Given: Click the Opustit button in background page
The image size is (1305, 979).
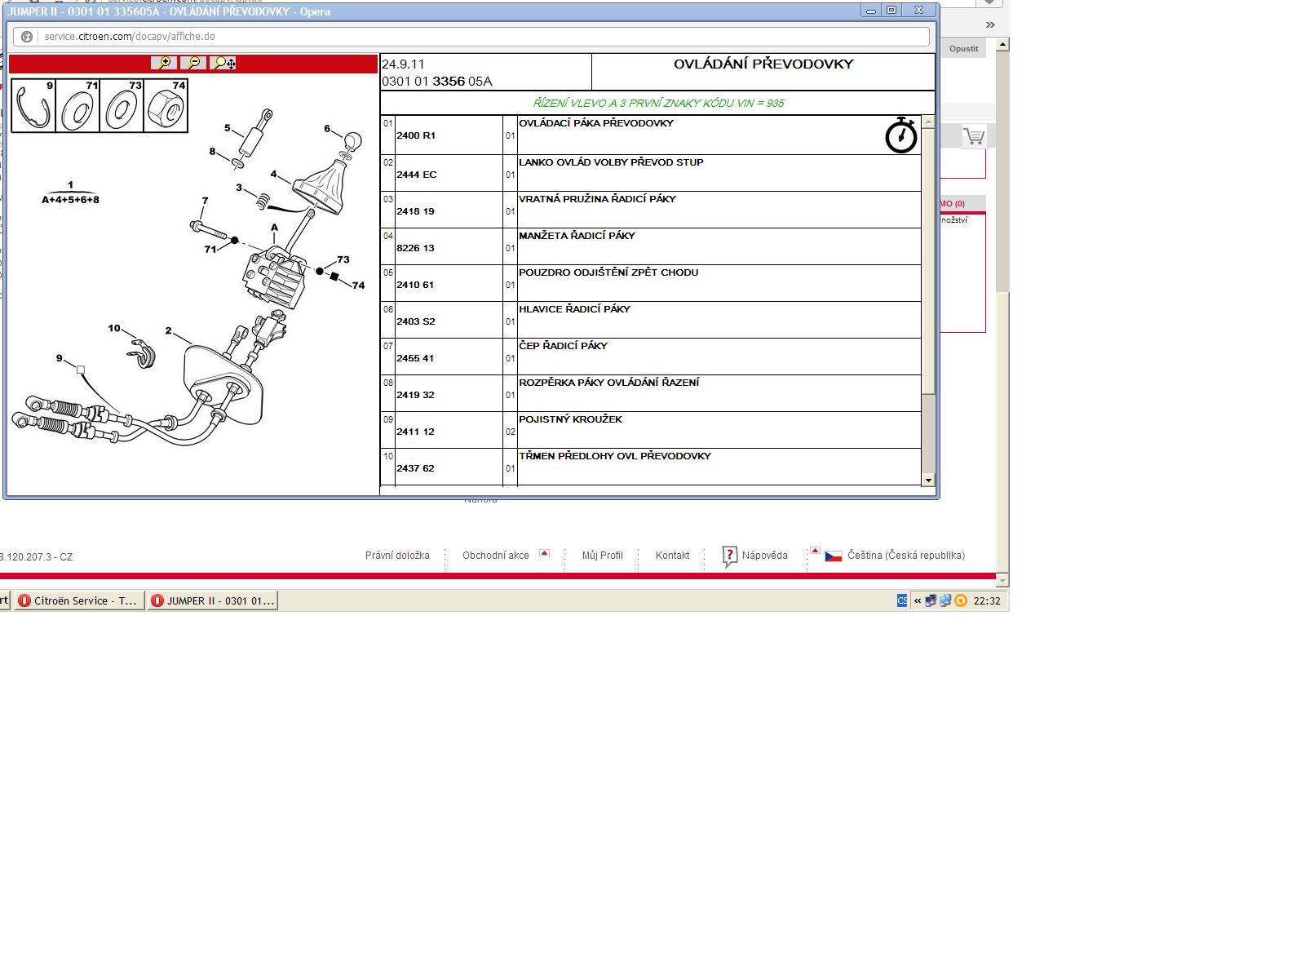Looking at the screenshot, I should (963, 48).
